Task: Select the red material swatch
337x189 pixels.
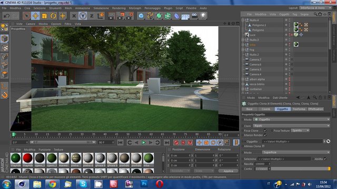Action: 28,158
